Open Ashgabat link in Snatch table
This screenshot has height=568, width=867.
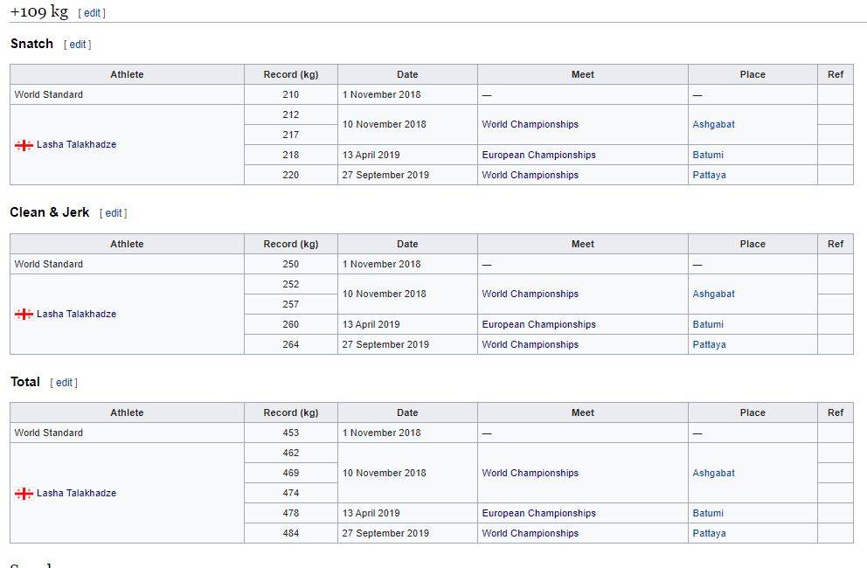(x=713, y=124)
